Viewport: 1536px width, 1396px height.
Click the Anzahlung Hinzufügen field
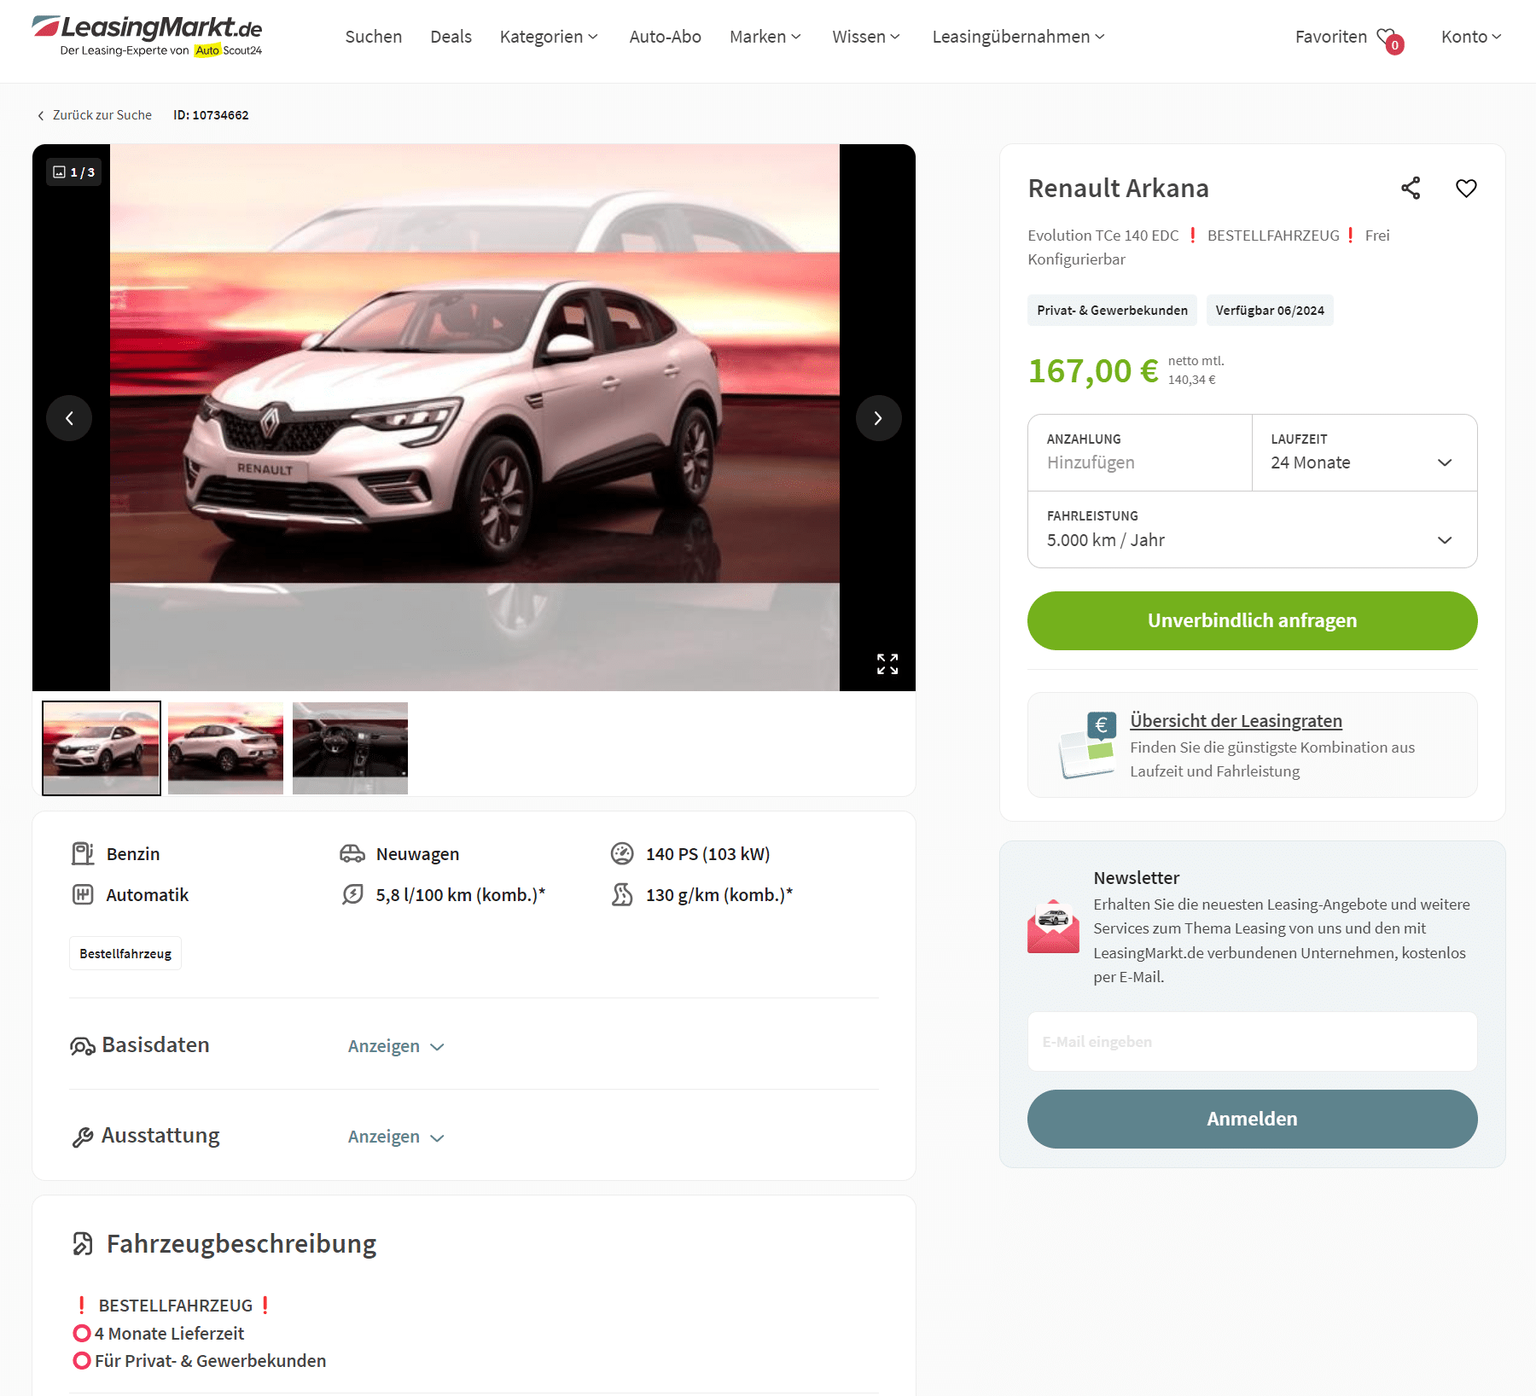pyautogui.click(x=1140, y=453)
